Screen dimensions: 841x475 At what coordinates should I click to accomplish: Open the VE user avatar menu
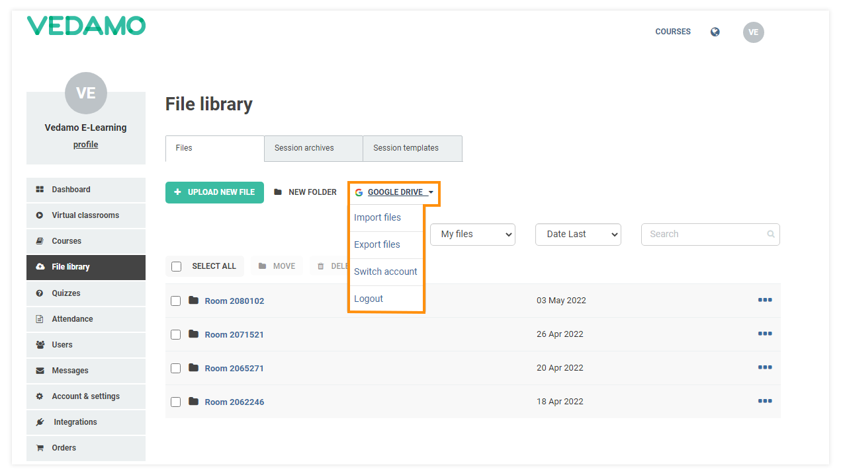pyautogui.click(x=753, y=32)
